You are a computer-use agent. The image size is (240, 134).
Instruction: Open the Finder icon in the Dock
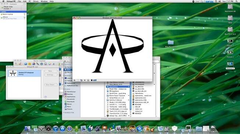pyautogui.click(x=28, y=129)
